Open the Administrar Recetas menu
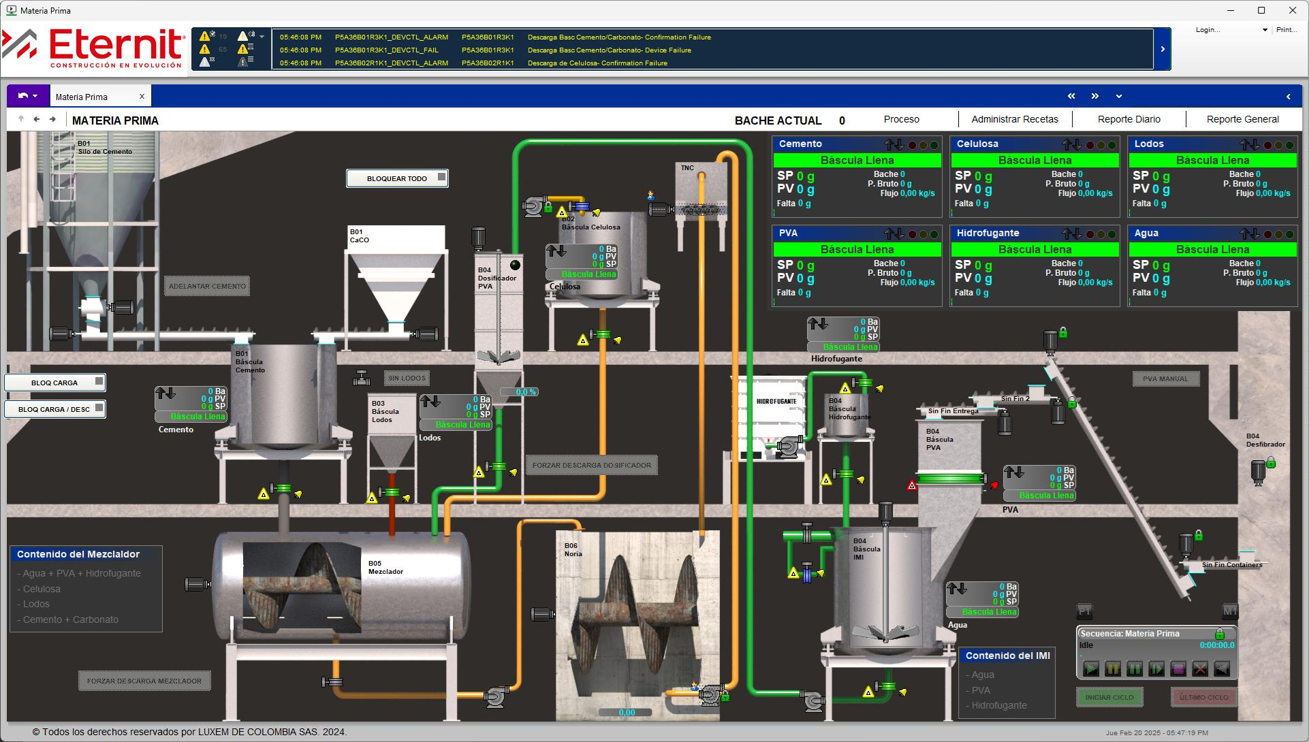Viewport: 1309px width, 742px height. (1015, 119)
